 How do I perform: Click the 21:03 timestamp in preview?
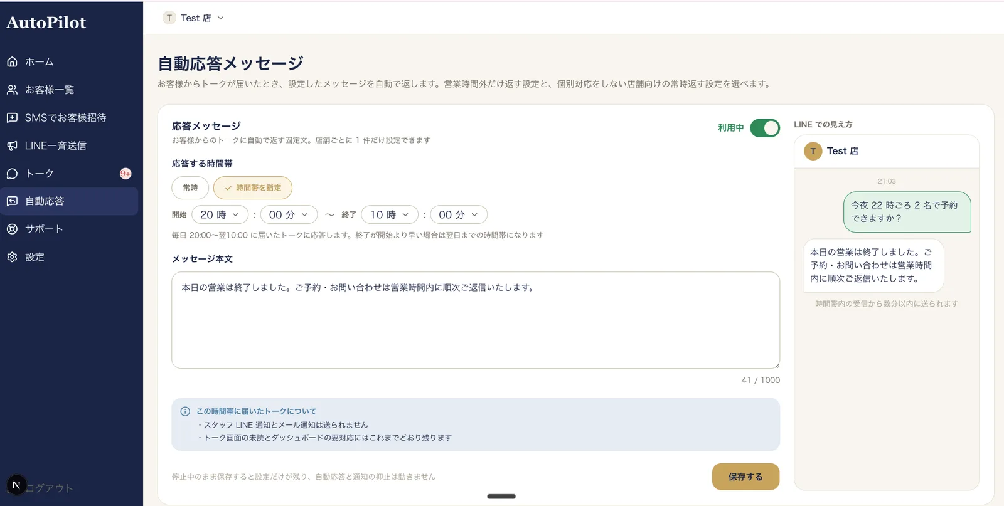887,181
